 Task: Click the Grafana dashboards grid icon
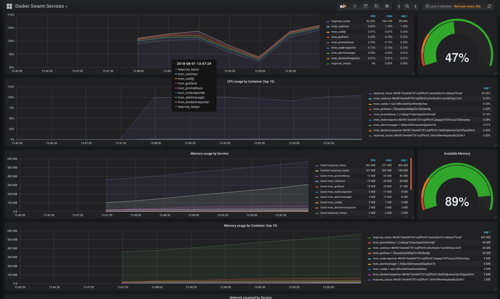pyautogui.click(x=9, y=6)
